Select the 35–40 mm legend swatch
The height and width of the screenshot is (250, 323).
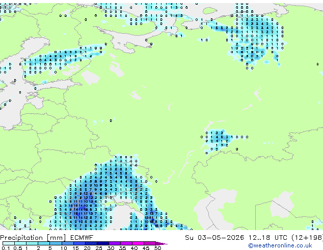(126, 243)
